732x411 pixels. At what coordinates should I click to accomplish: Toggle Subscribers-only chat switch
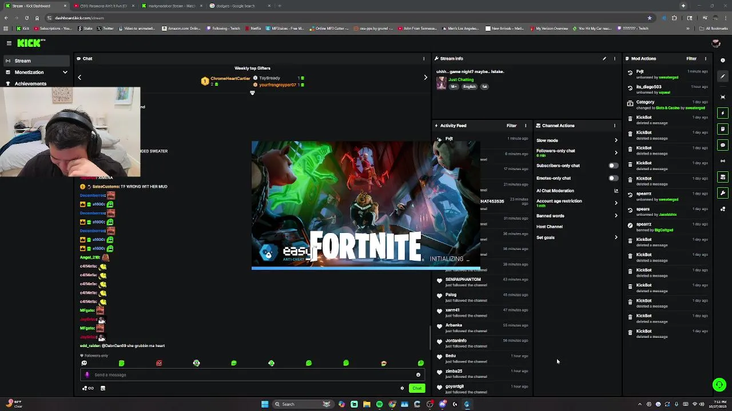coord(613,166)
